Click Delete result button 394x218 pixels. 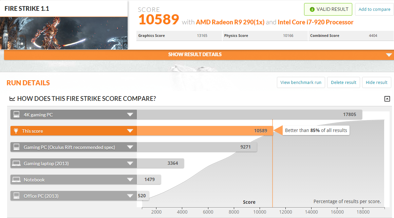click(x=343, y=83)
